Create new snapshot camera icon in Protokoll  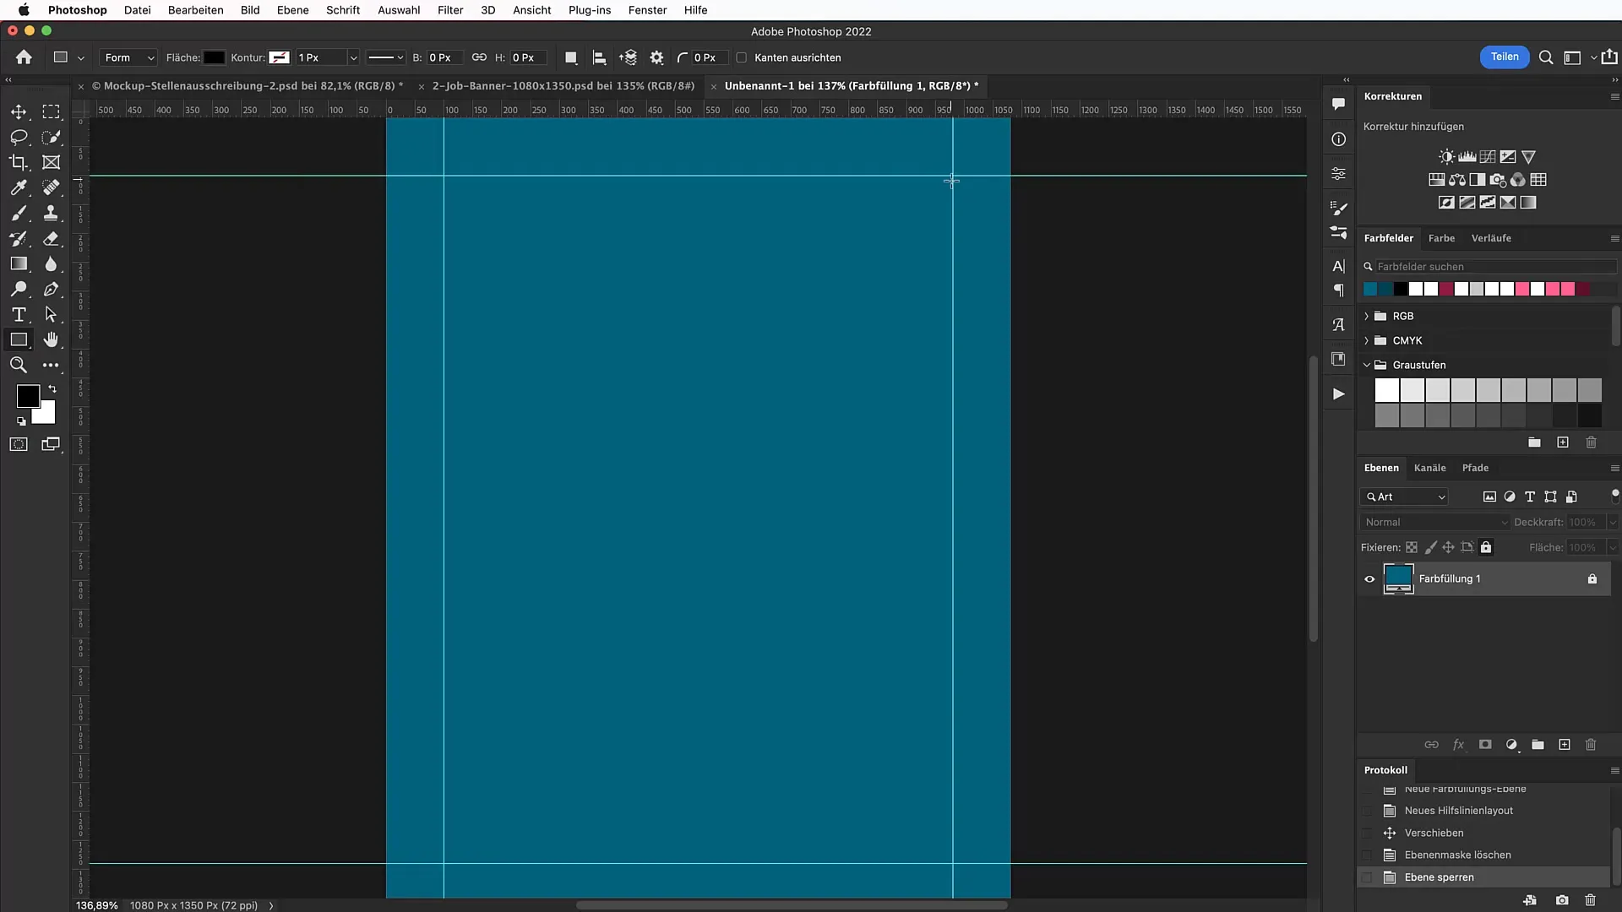(1562, 900)
